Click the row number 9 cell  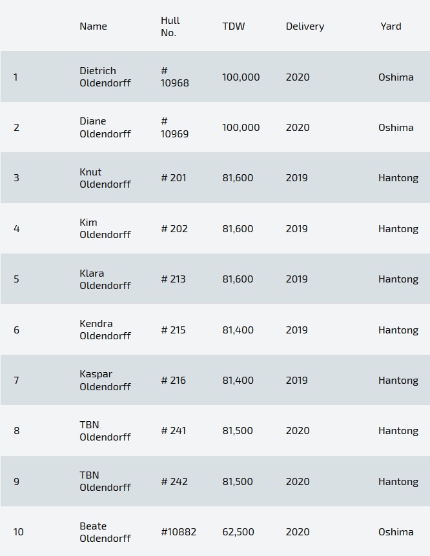(x=16, y=482)
